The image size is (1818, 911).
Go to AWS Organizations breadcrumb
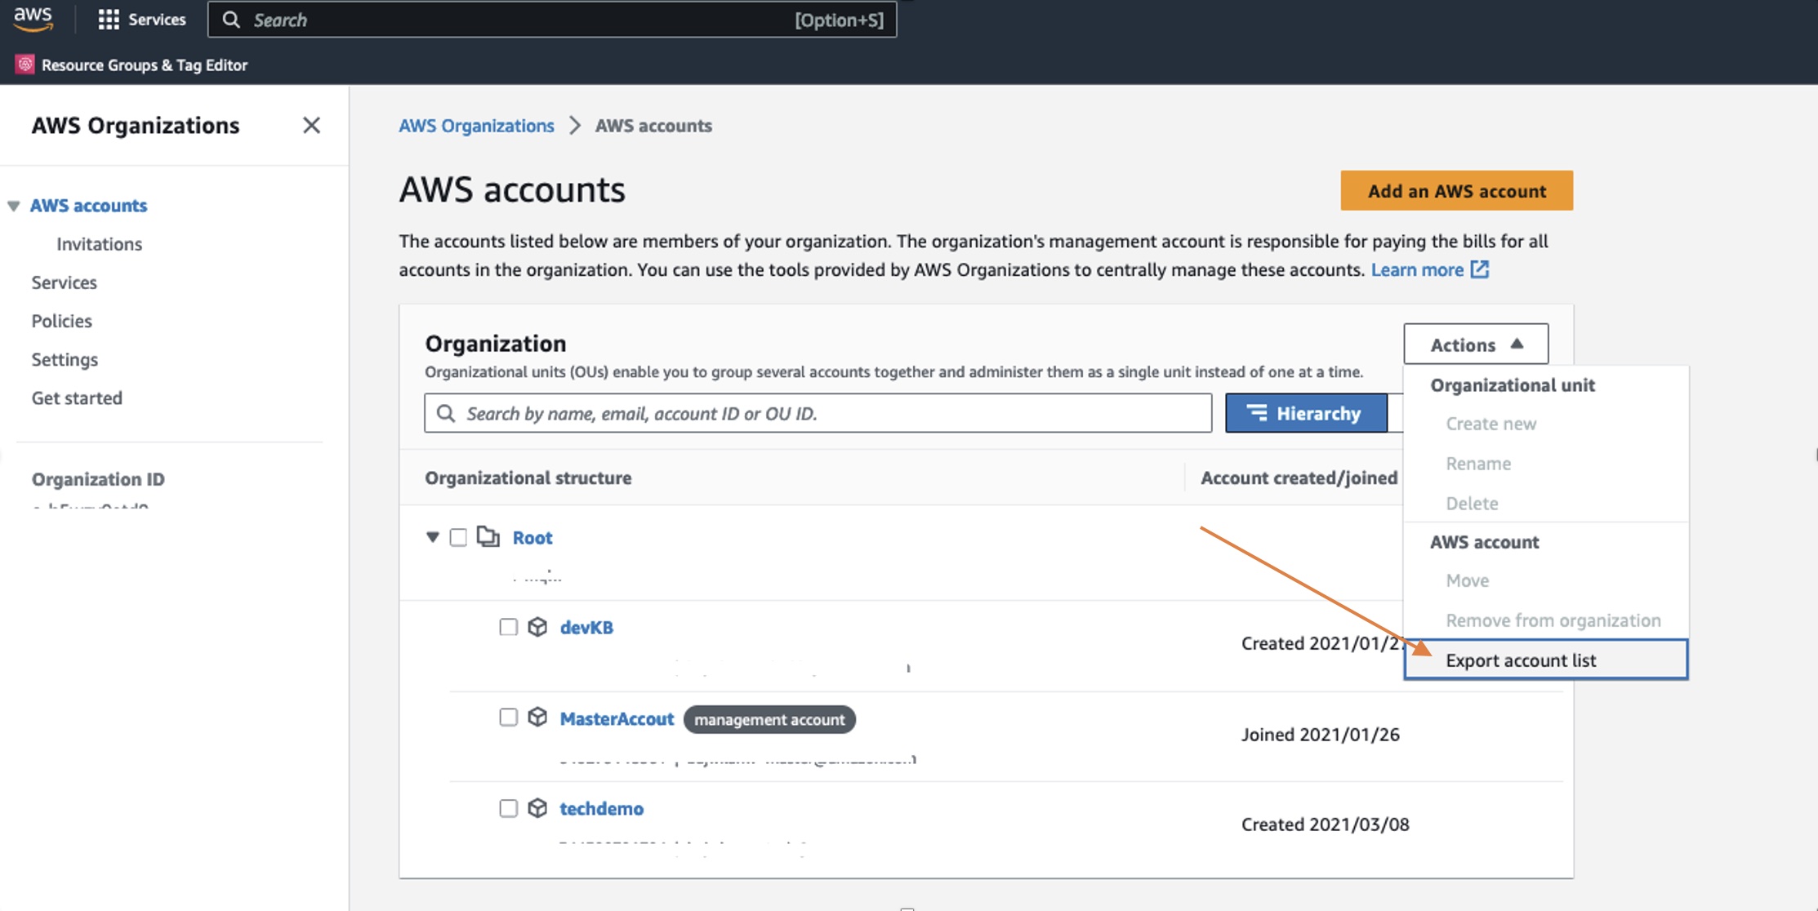pyautogui.click(x=476, y=125)
